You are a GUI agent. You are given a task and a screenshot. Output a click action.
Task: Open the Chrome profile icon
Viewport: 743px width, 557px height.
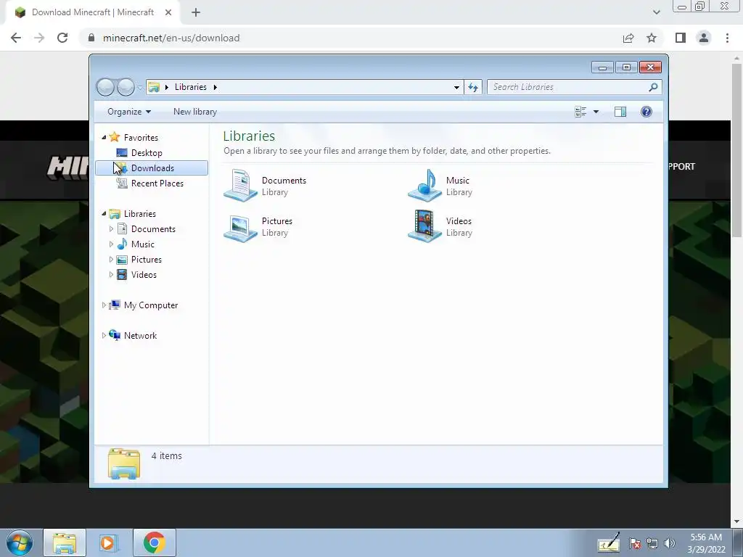pyautogui.click(x=704, y=38)
